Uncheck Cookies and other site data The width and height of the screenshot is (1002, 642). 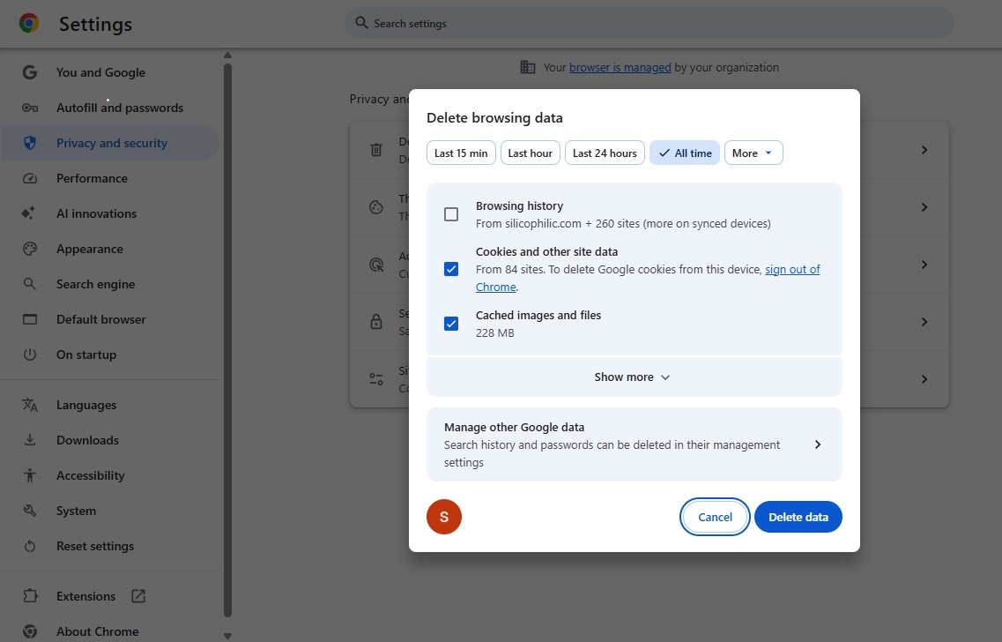(451, 269)
